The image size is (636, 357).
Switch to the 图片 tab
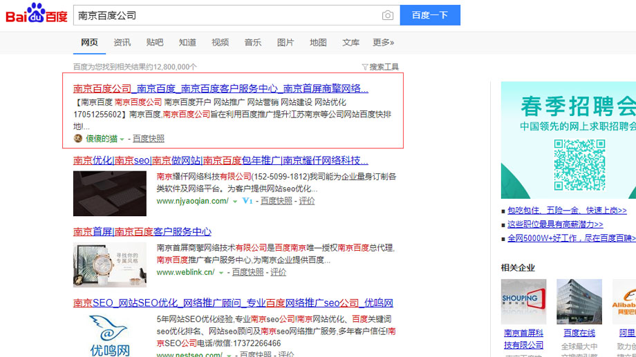[x=286, y=43]
